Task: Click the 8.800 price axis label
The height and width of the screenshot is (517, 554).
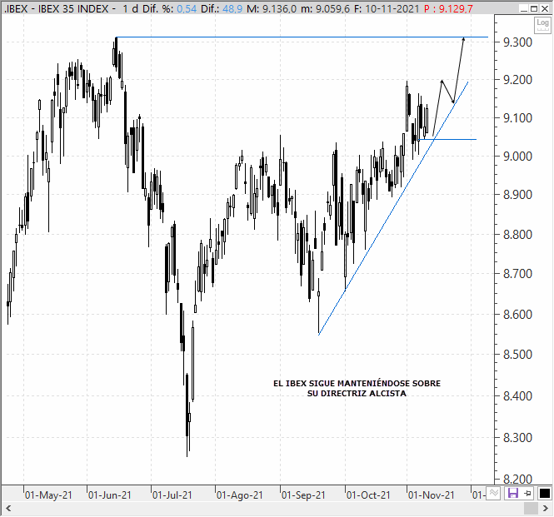Action: click(517, 235)
